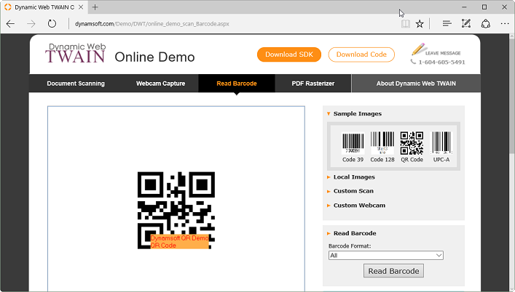The height and width of the screenshot is (292, 515).
Task: Switch to the Document Scanning tab
Action: 76,84
